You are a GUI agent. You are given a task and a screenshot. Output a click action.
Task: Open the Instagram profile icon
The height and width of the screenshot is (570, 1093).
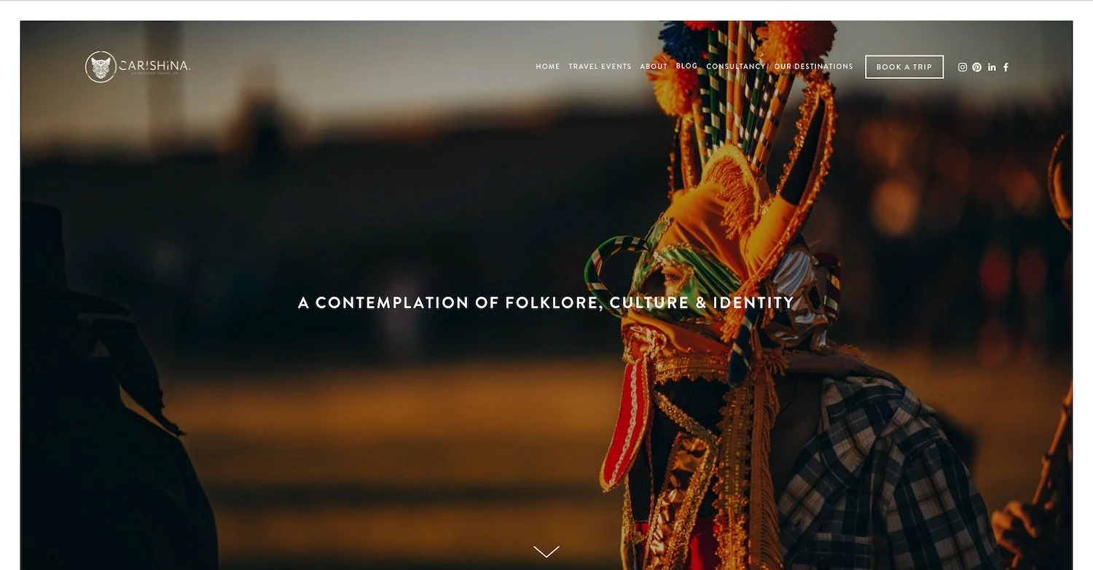pos(962,67)
